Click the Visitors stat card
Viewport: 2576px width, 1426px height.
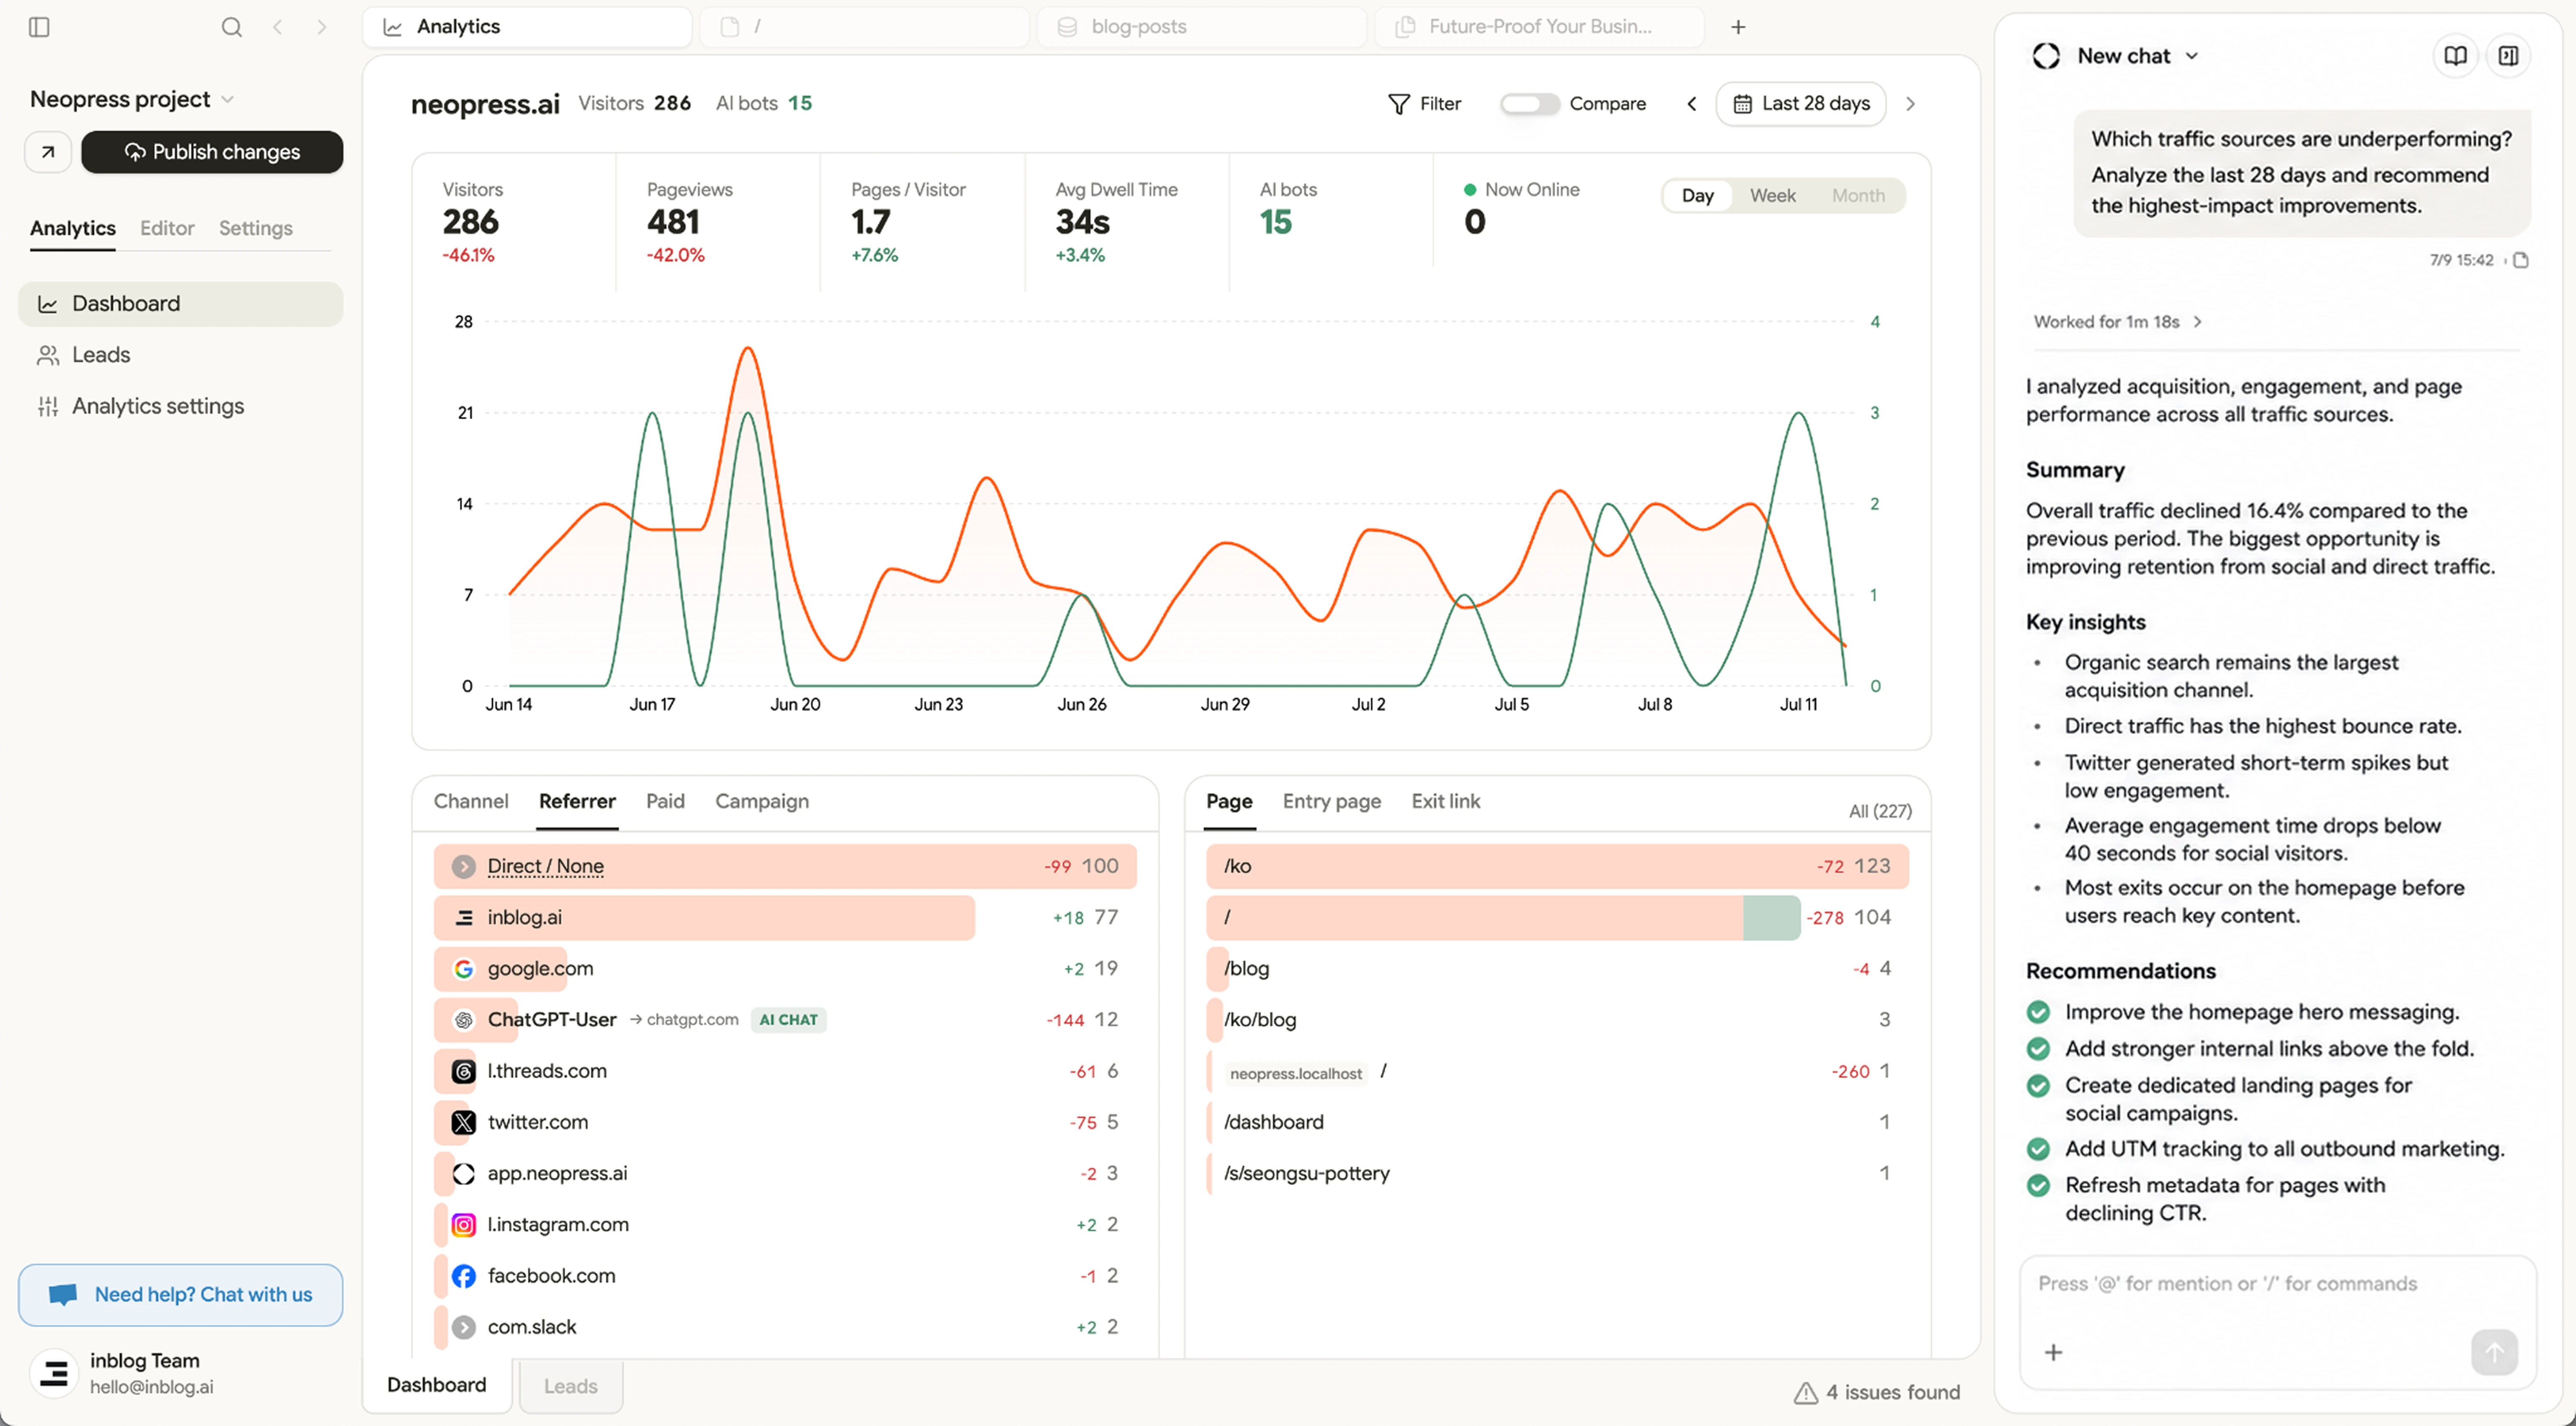(515, 223)
